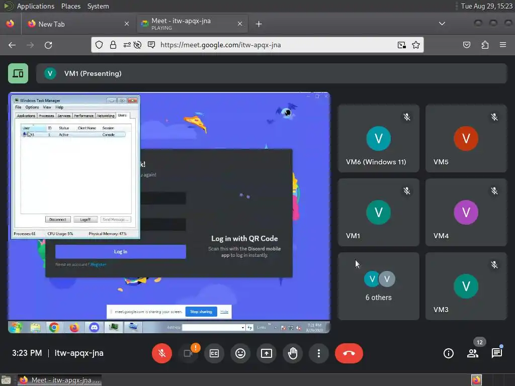The width and height of the screenshot is (515, 386).
Task: Go back in Firefox
Action: click(x=12, y=45)
